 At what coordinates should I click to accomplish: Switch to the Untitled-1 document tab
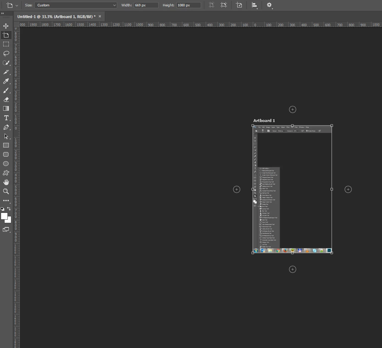(56, 17)
